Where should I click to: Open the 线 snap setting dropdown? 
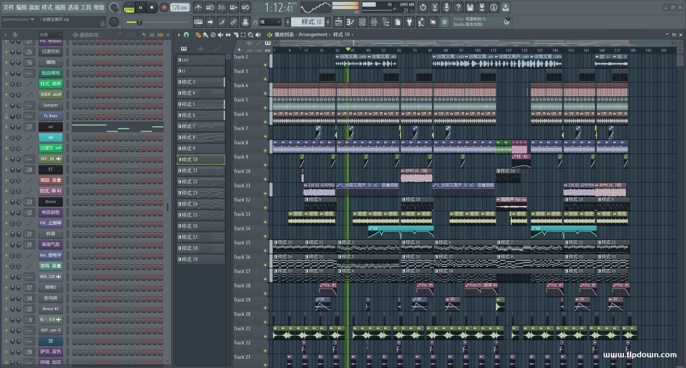270,22
